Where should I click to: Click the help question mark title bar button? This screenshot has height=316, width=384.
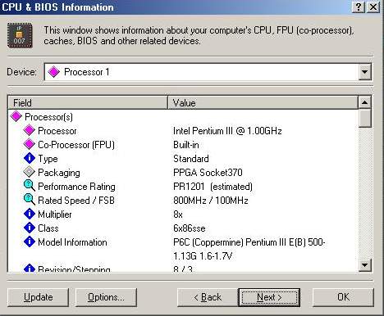(x=359, y=7)
